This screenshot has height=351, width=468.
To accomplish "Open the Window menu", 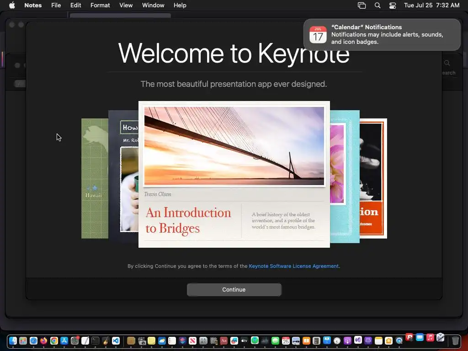I will click(153, 5).
